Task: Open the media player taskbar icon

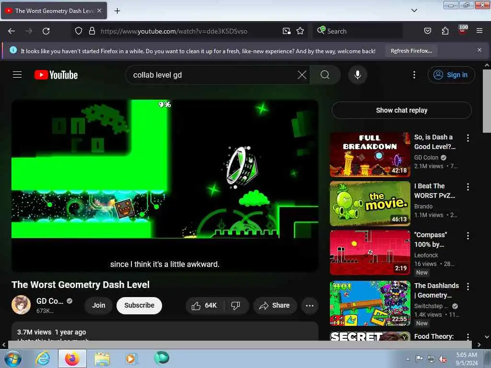Action: click(x=131, y=358)
